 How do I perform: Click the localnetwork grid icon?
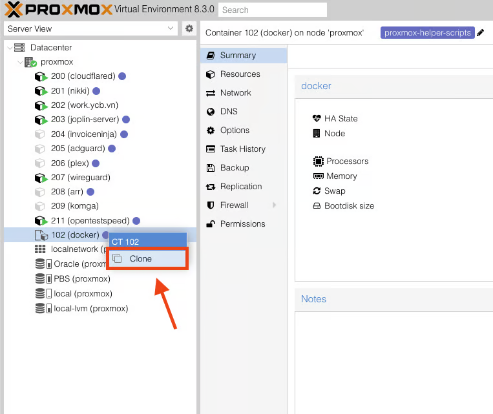(x=40, y=249)
